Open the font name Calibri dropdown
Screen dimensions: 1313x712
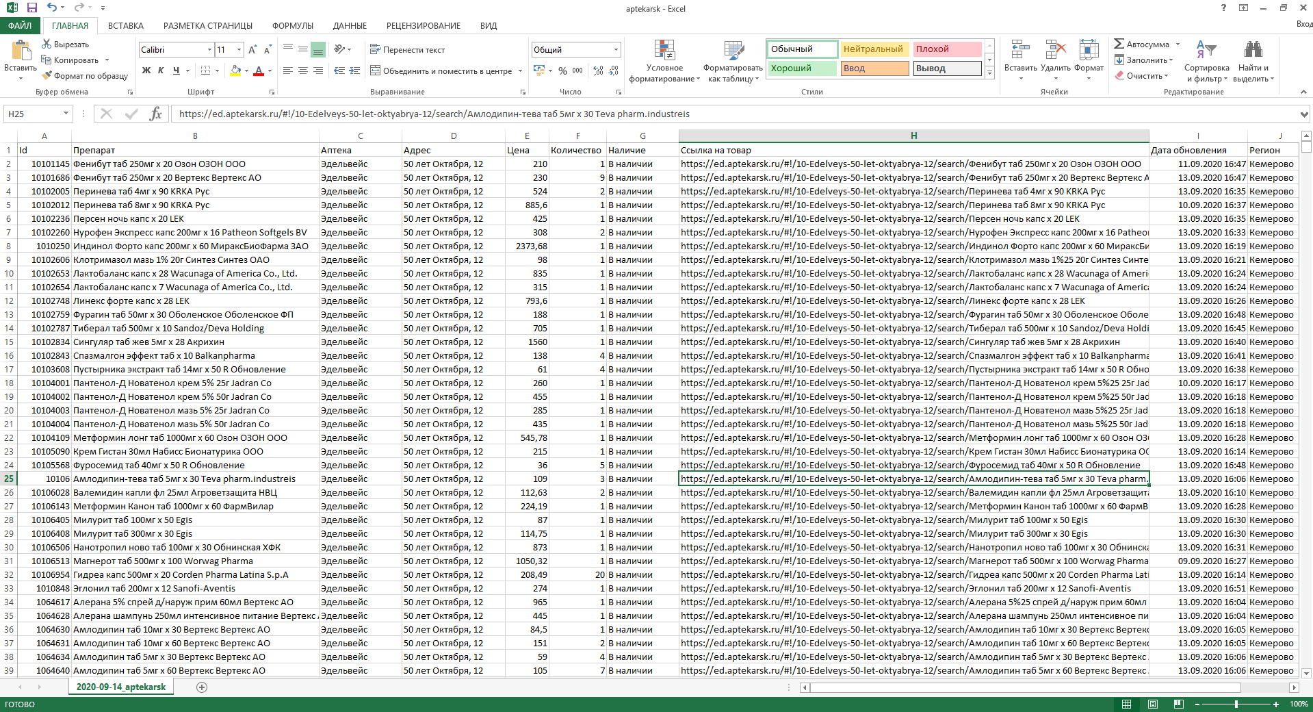pyautogui.click(x=209, y=50)
